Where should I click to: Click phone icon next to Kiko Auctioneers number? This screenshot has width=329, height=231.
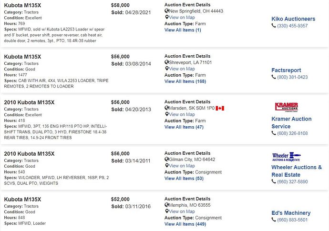[x=274, y=26]
